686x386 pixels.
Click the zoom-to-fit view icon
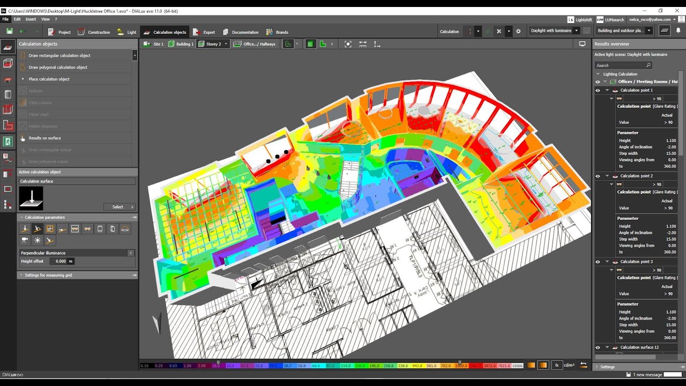coord(348,44)
